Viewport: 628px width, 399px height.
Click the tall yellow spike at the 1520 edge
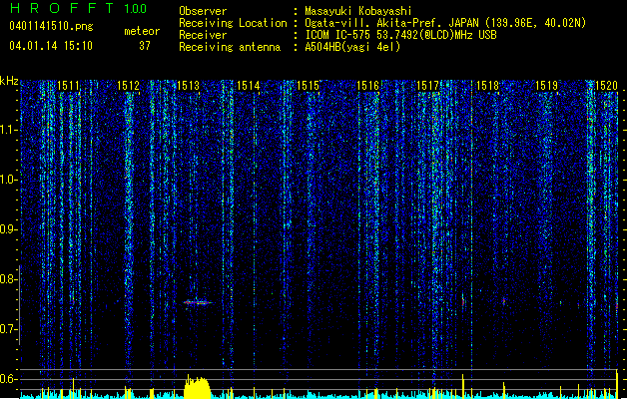(x=617, y=384)
